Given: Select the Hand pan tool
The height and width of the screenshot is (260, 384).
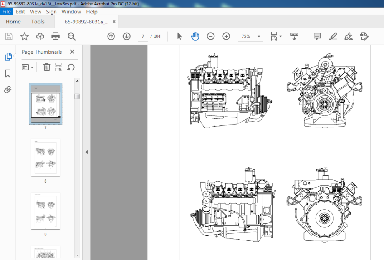Looking at the screenshot, I should pos(195,37).
